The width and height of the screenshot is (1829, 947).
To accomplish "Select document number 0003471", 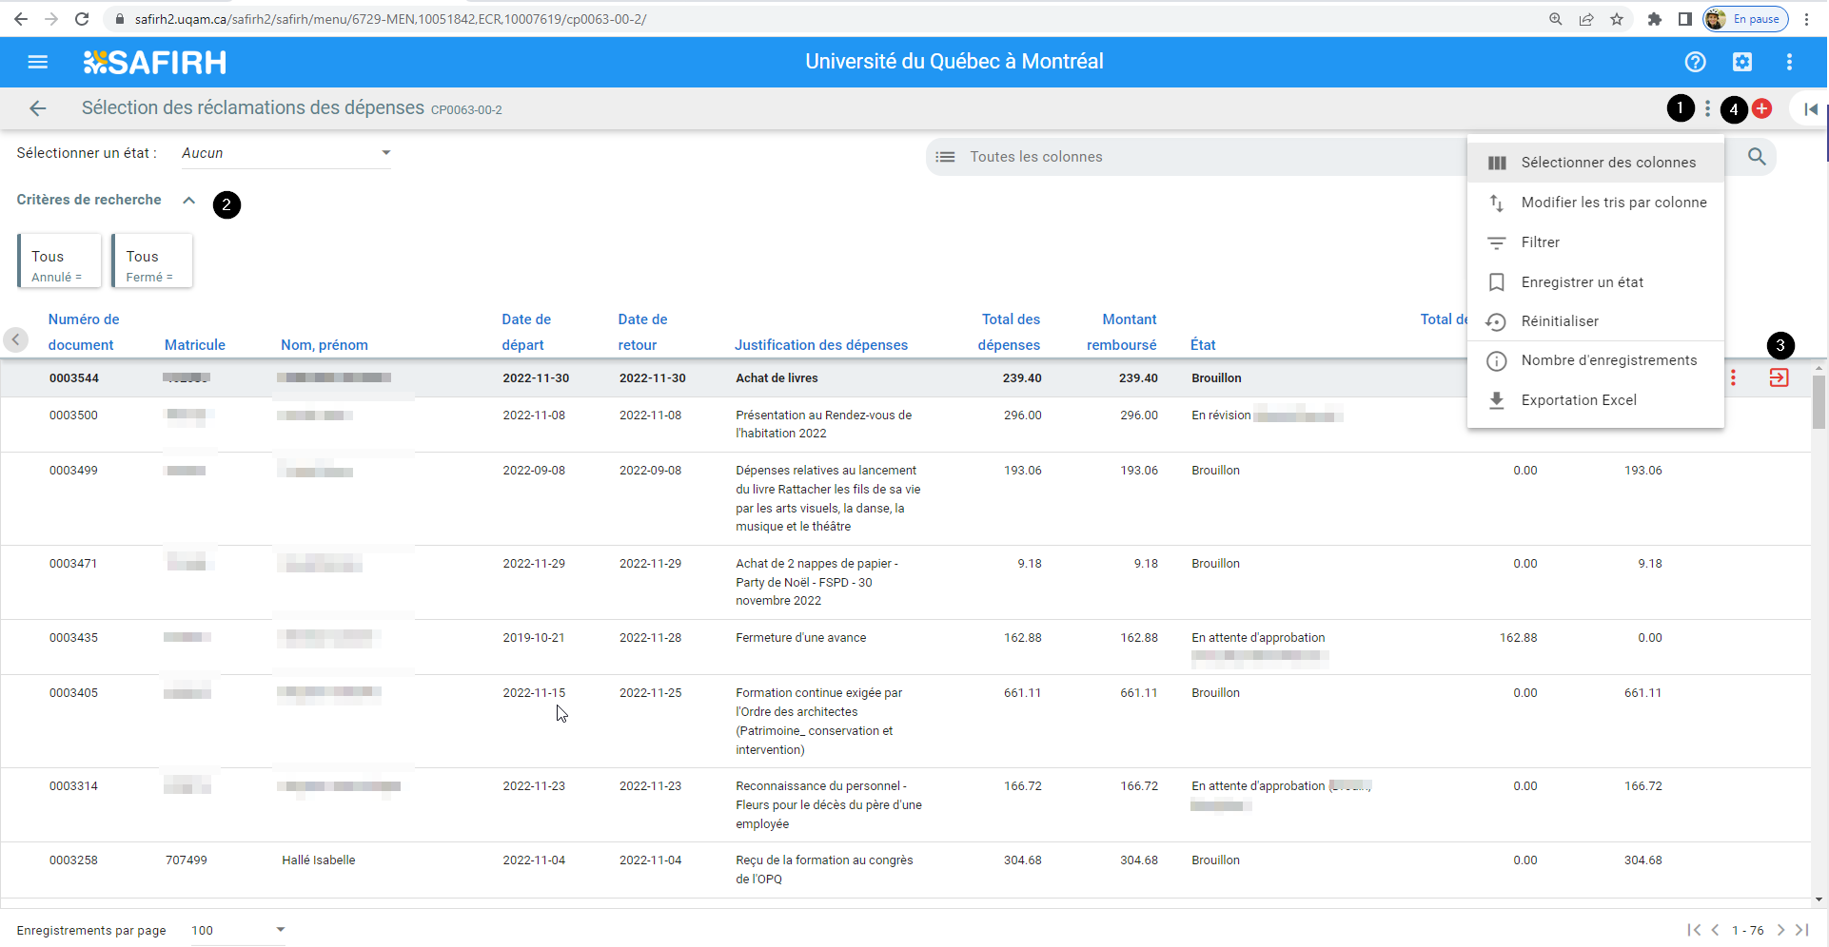I will [73, 564].
